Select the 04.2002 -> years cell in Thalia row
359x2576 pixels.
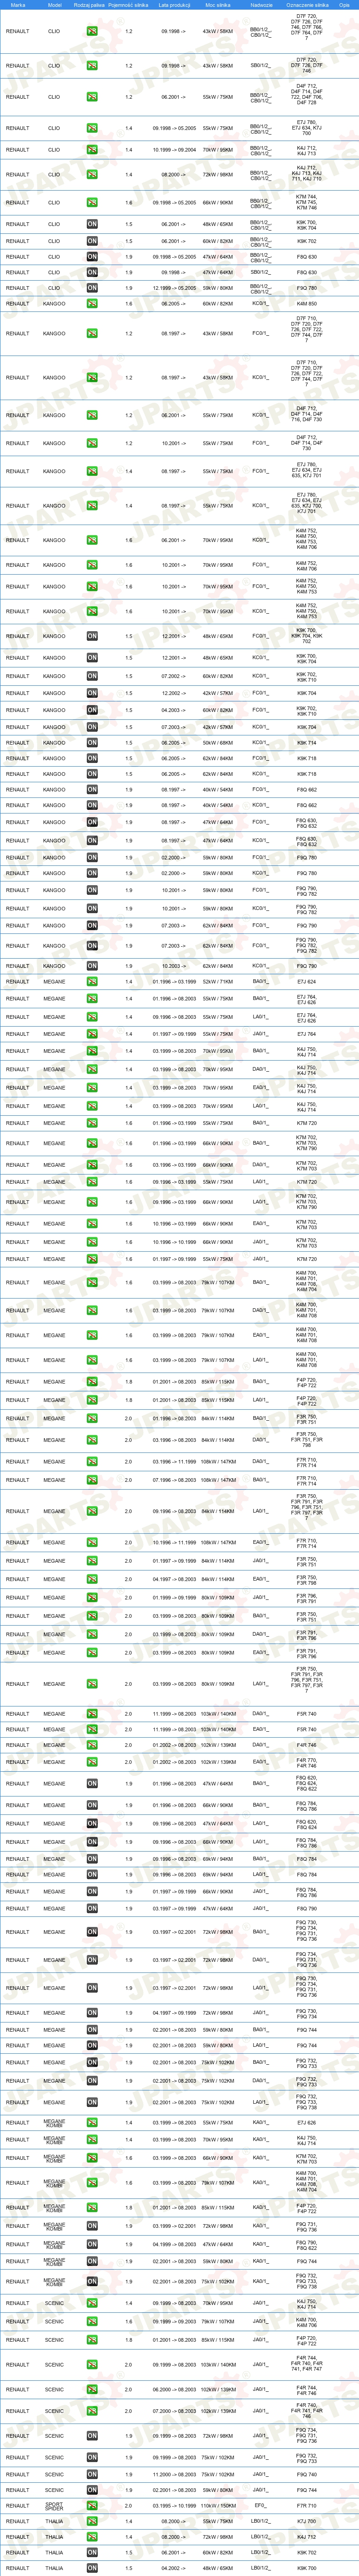pyautogui.click(x=174, y=2568)
